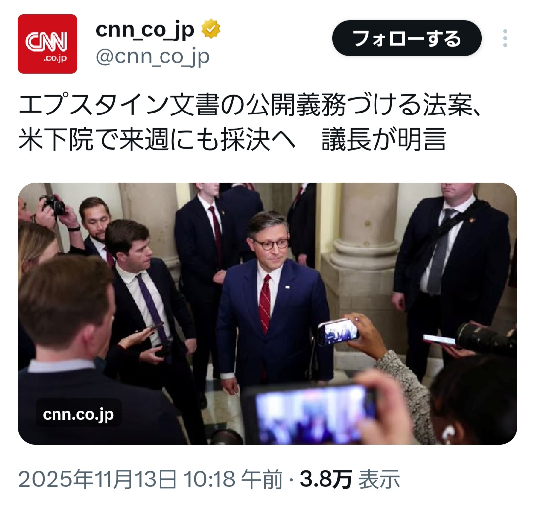Click the 表示 views label
Viewport: 535px width, 508px height.
pos(379,479)
